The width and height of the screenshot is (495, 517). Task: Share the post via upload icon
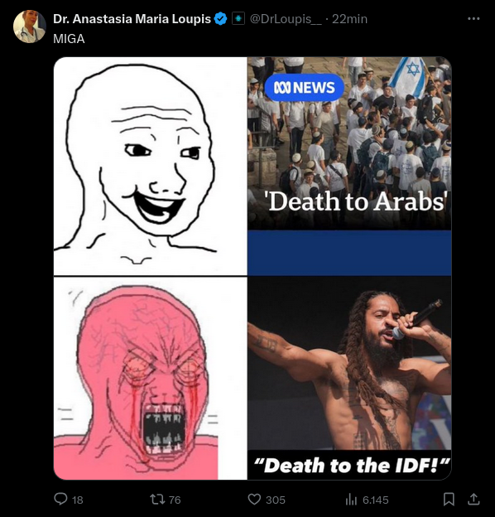point(473,500)
